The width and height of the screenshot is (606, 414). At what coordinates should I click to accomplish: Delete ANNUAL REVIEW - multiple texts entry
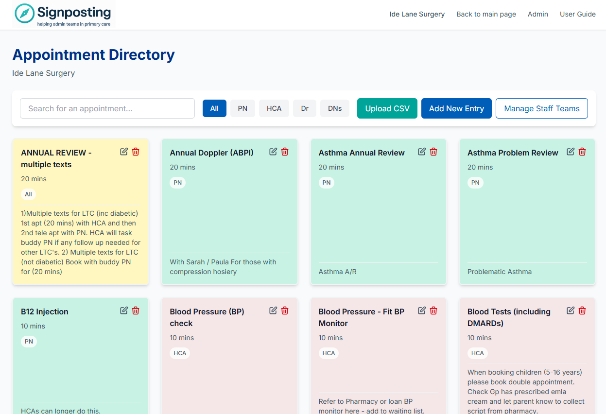136,152
